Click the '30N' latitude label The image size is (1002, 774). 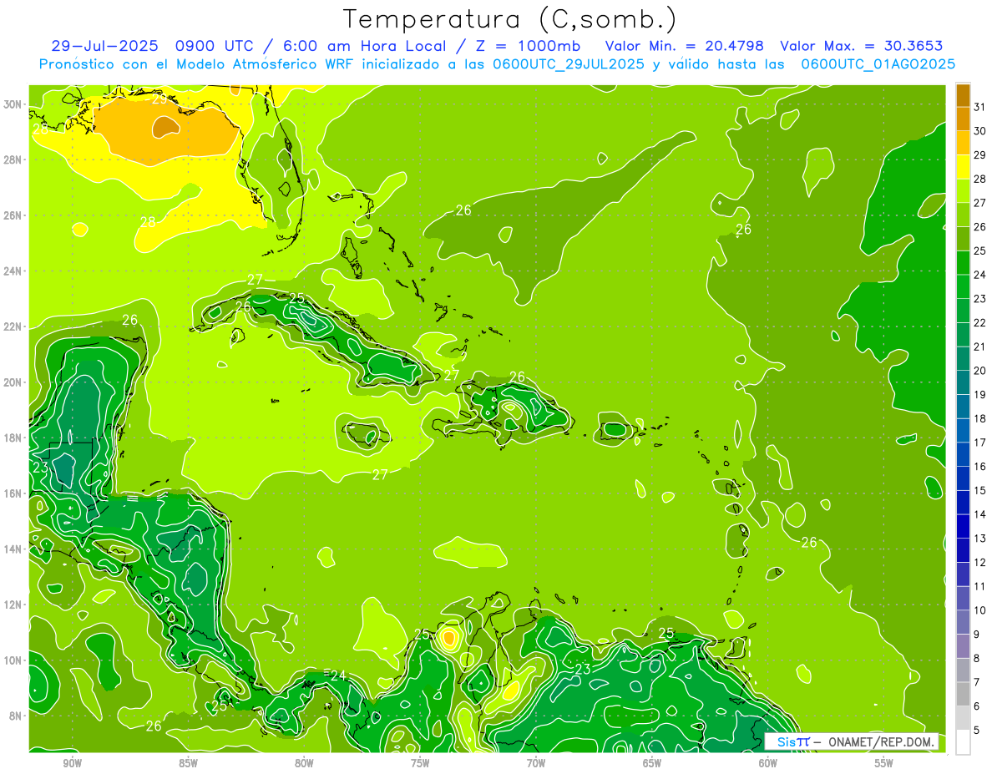tap(12, 104)
